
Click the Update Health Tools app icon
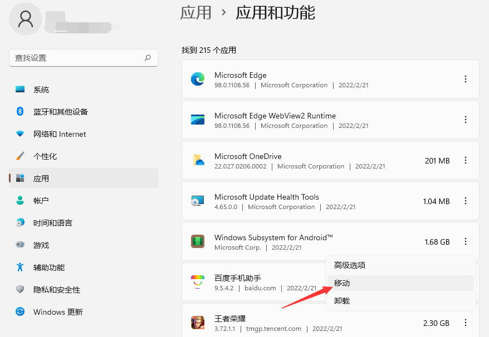tap(198, 201)
